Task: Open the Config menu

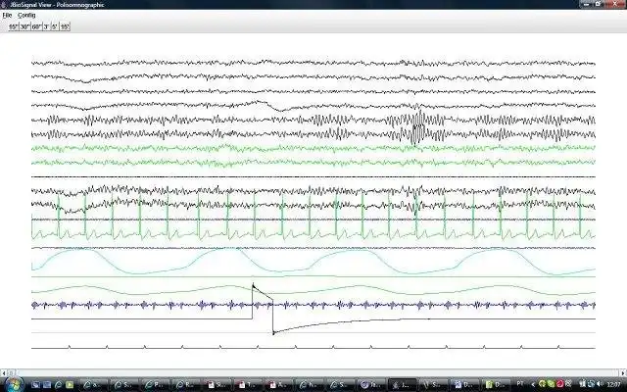Action: tap(26, 16)
